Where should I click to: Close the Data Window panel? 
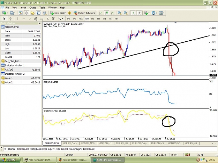point(40,23)
